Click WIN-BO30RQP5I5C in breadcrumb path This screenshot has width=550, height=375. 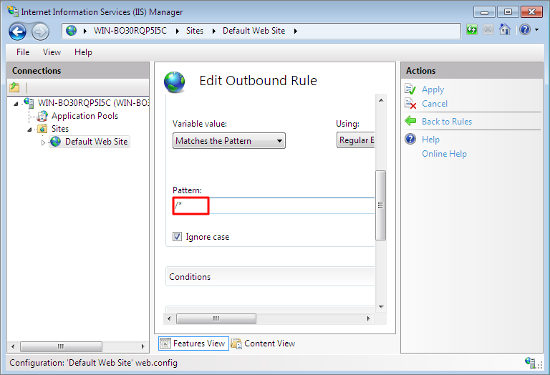(x=130, y=31)
